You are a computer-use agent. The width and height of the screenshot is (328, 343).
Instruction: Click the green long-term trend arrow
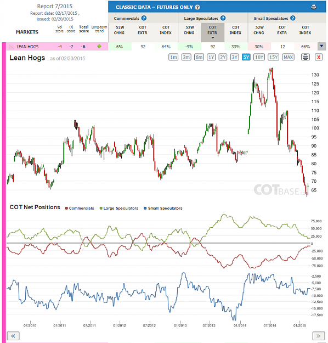pos(99,47)
